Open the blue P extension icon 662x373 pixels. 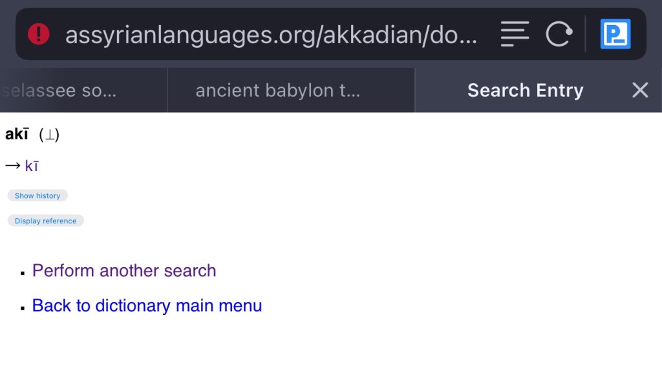615,34
